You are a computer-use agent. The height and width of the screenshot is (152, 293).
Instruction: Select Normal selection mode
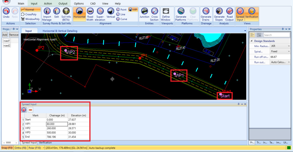30,9
